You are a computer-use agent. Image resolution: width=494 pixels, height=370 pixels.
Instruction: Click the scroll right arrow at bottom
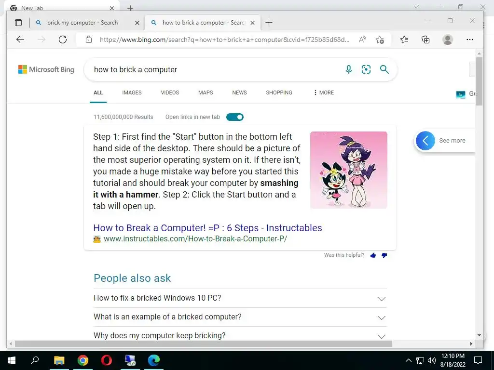point(471,344)
